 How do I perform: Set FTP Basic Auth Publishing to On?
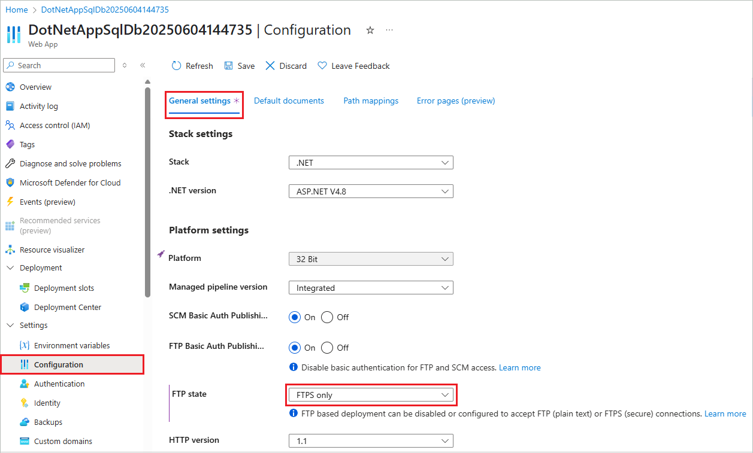tap(295, 347)
